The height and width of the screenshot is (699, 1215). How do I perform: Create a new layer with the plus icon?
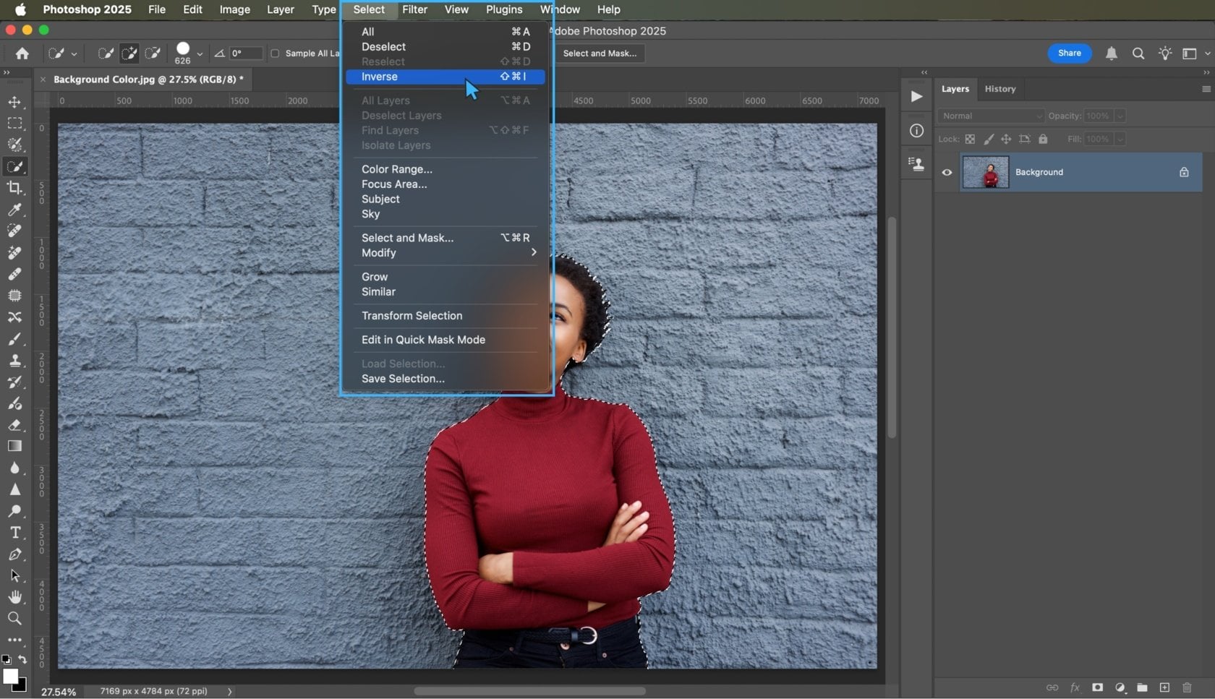click(1164, 687)
